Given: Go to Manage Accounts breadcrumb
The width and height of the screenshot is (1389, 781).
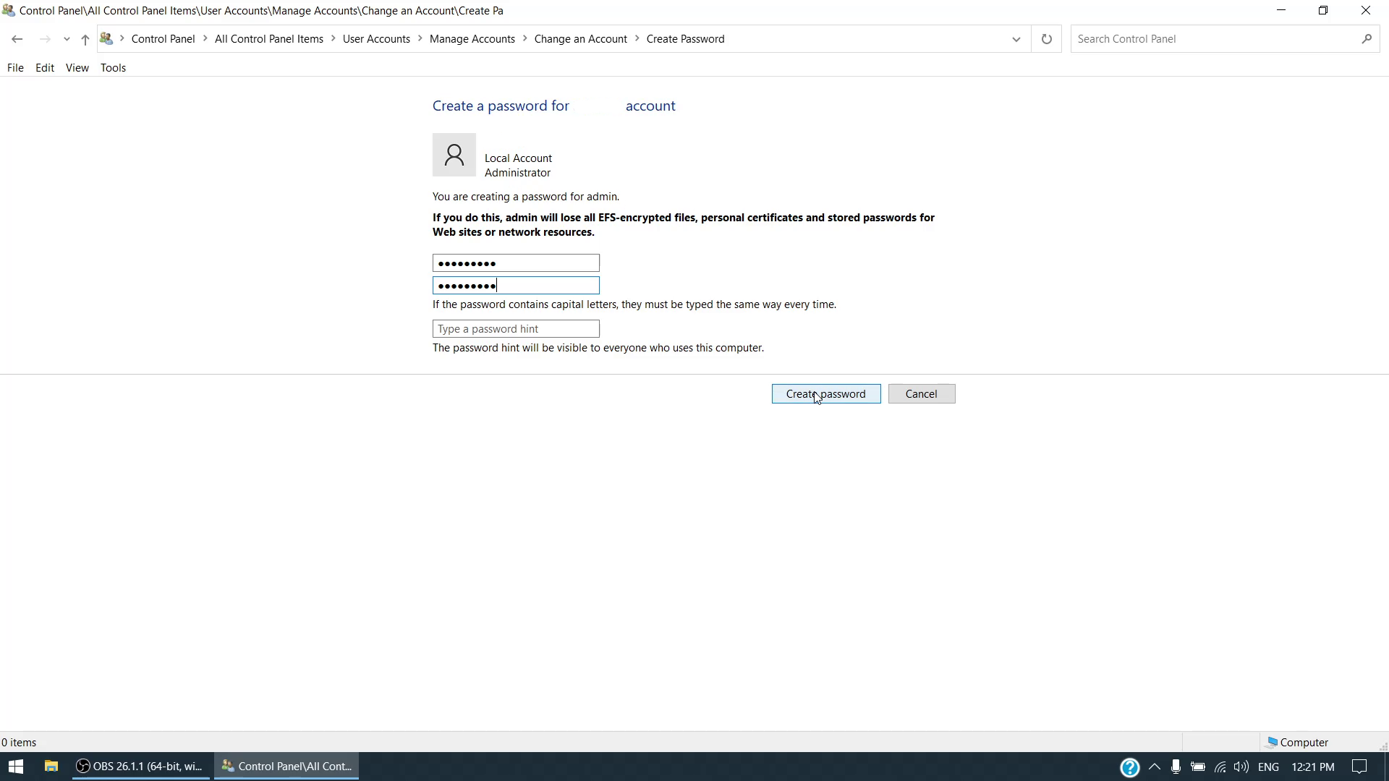Looking at the screenshot, I should pyautogui.click(x=472, y=39).
